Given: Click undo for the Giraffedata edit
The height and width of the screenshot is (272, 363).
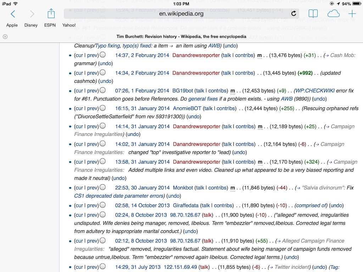Looking at the screenshot, I should (336, 205).
